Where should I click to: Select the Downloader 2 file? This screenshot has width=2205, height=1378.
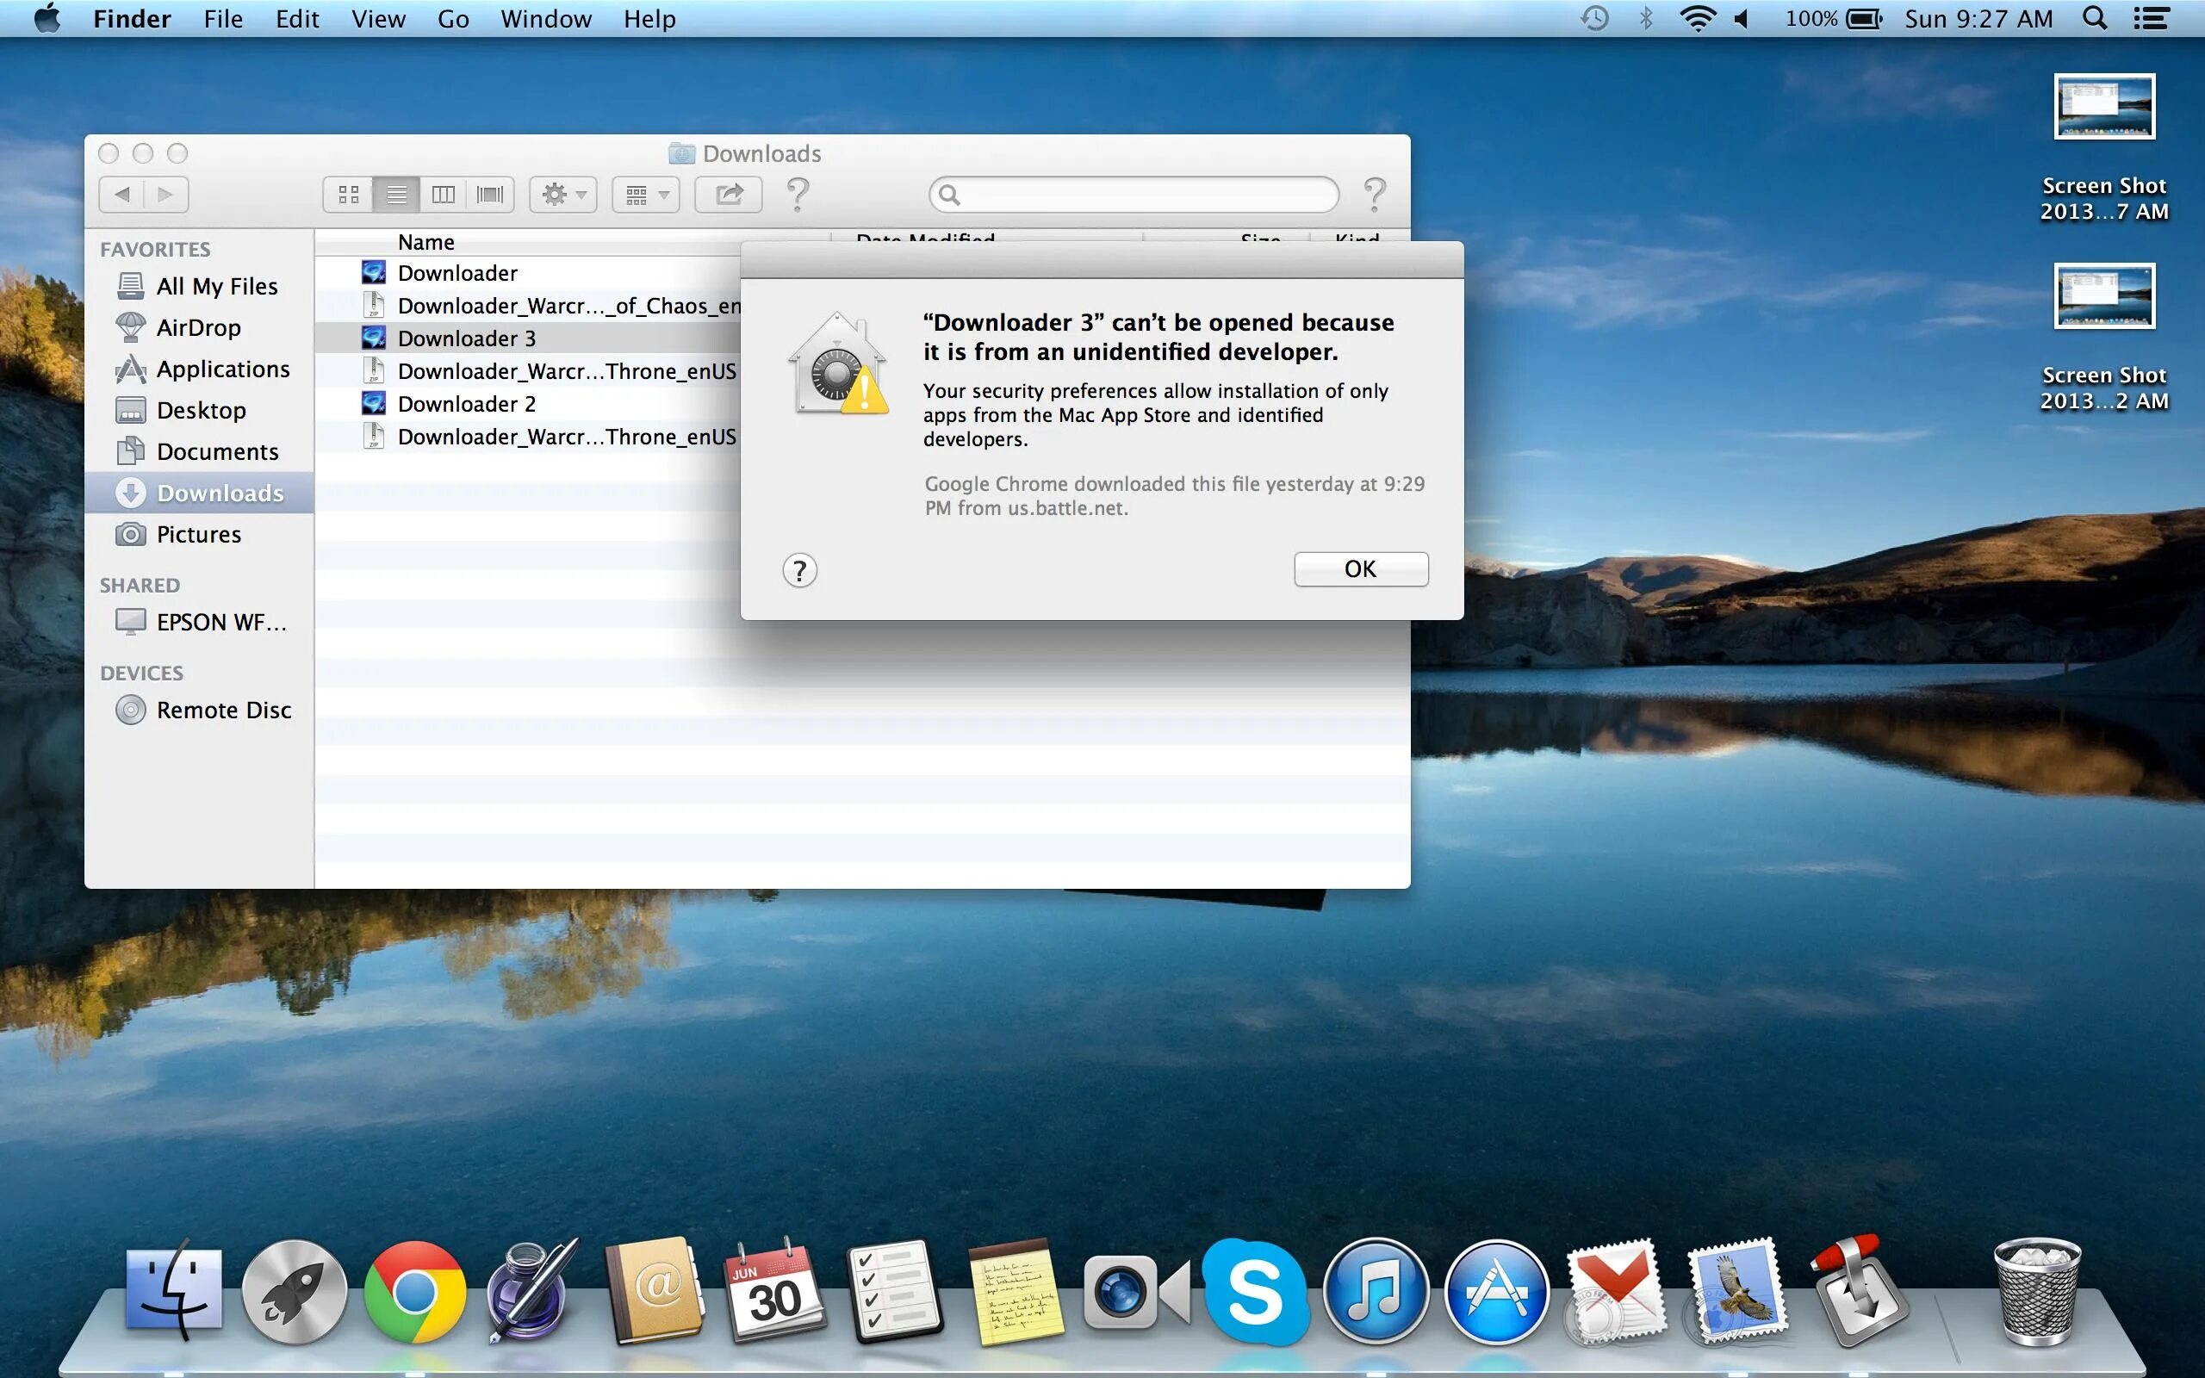[x=467, y=404]
